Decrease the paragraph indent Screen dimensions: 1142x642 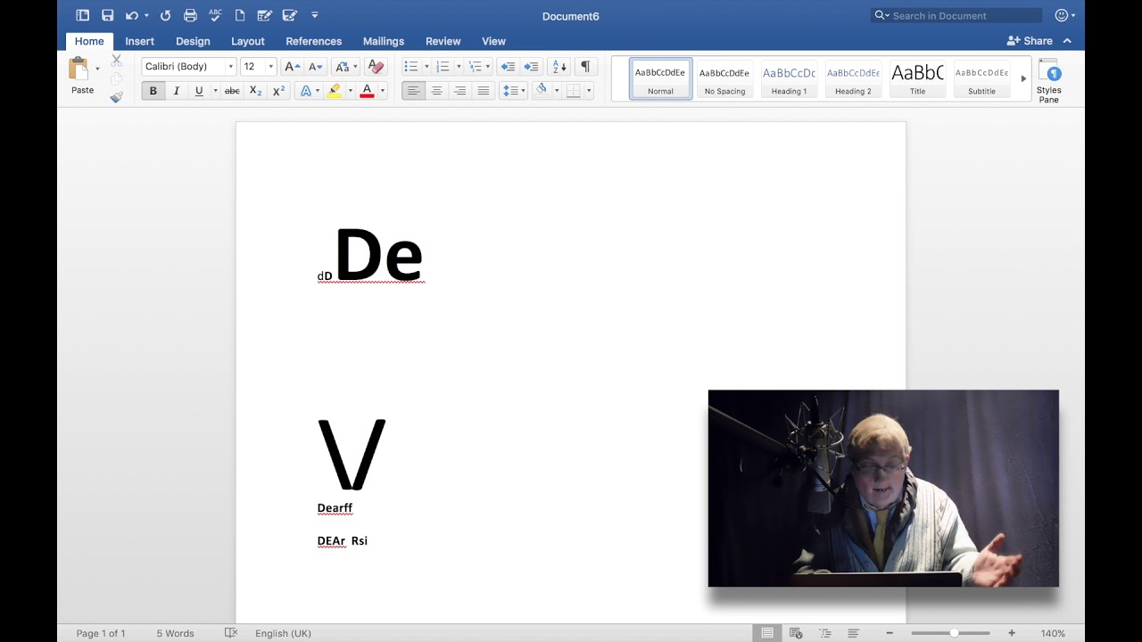click(508, 67)
